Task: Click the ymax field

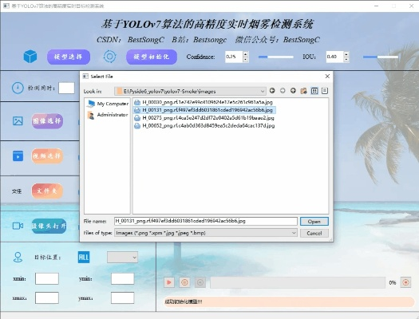Action: tap(123, 297)
